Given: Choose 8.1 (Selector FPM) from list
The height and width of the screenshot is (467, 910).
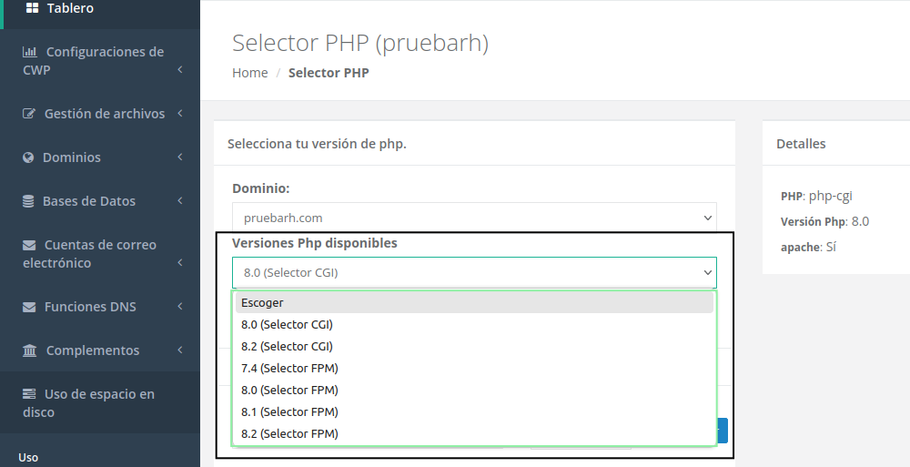Looking at the screenshot, I should [290, 411].
